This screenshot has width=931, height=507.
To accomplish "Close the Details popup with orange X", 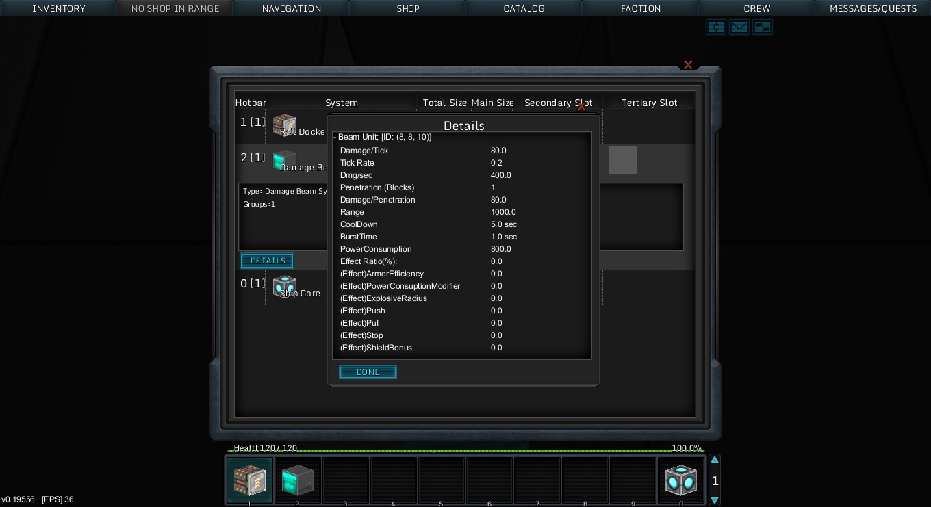I will pos(581,107).
